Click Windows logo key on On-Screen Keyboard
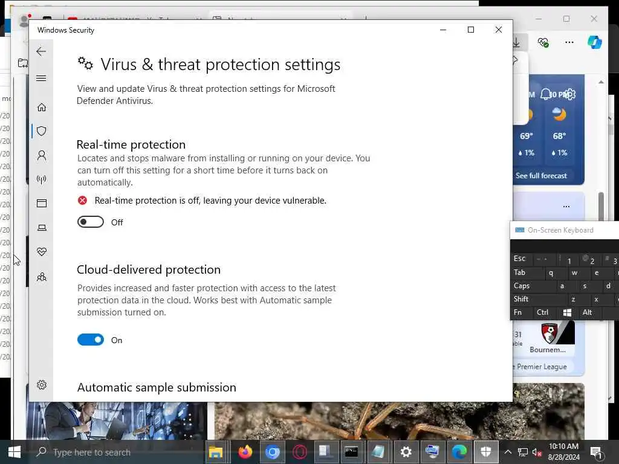The width and height of the screenshot is (619, 464). pos(567,312)
